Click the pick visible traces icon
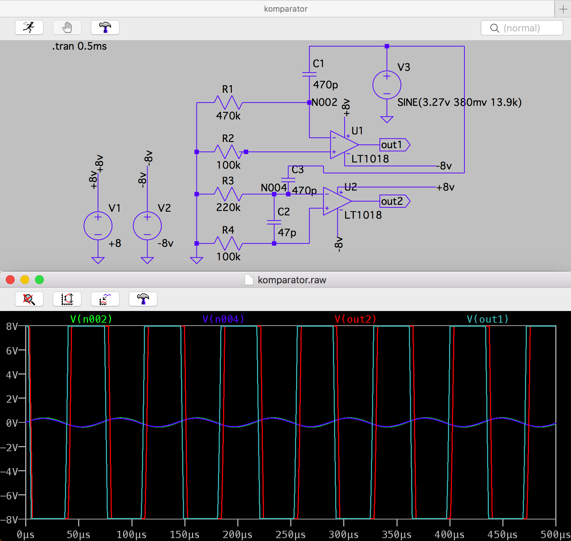571x541 pixels. [105, 299]
